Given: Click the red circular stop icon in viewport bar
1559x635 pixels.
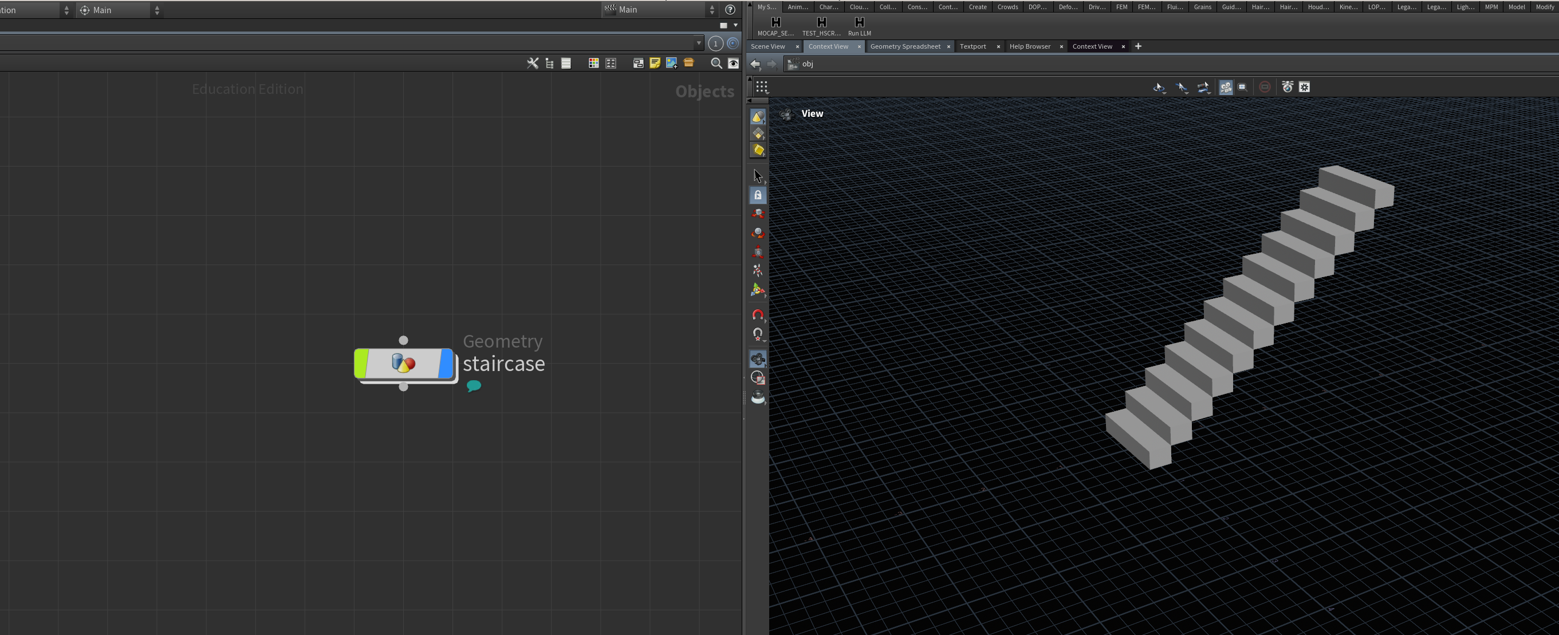Looking at the screenshot, I should pos(1265,87).
